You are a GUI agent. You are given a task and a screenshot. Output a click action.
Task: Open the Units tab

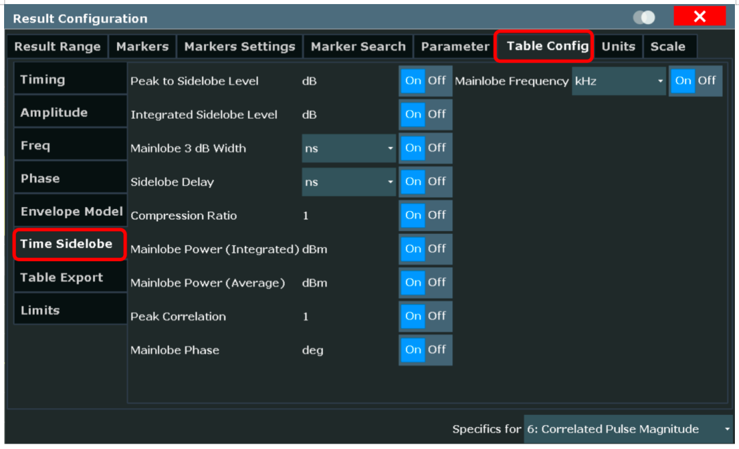(x=618, y=46)
